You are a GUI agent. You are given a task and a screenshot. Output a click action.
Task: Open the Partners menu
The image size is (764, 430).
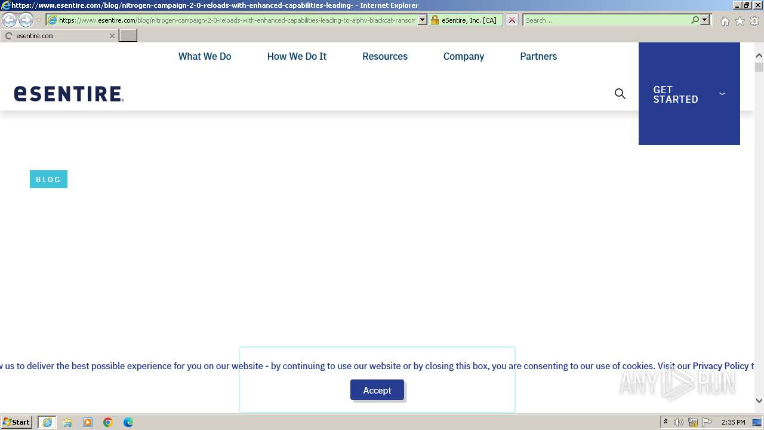point(538,56)
